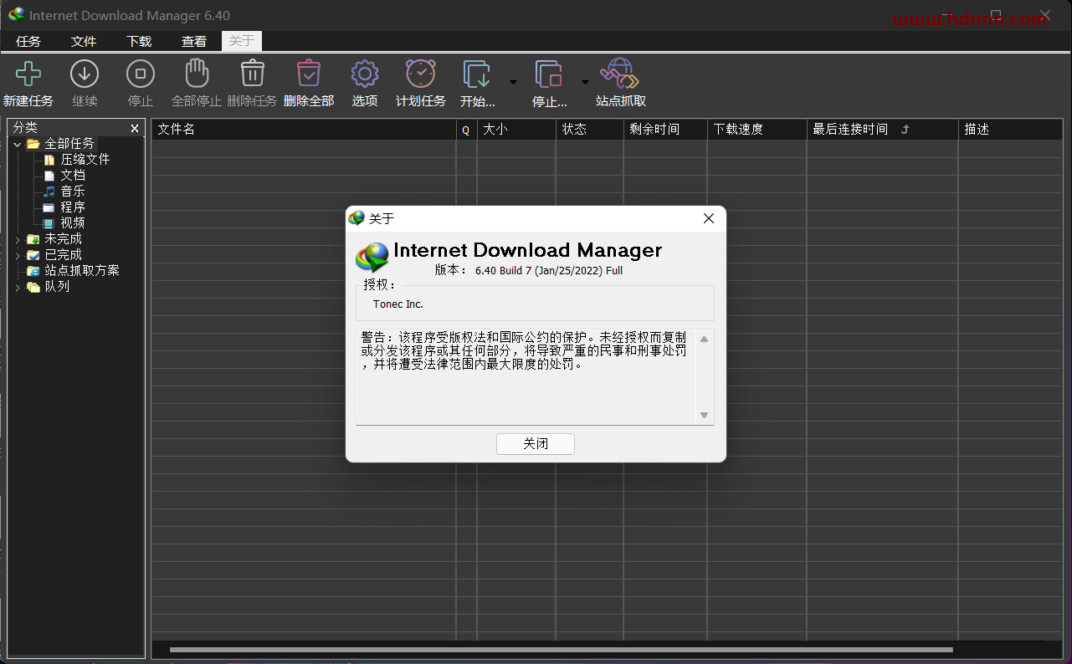
Task: Click the 继续 (resume) download icon
Action: pos(85,74)
